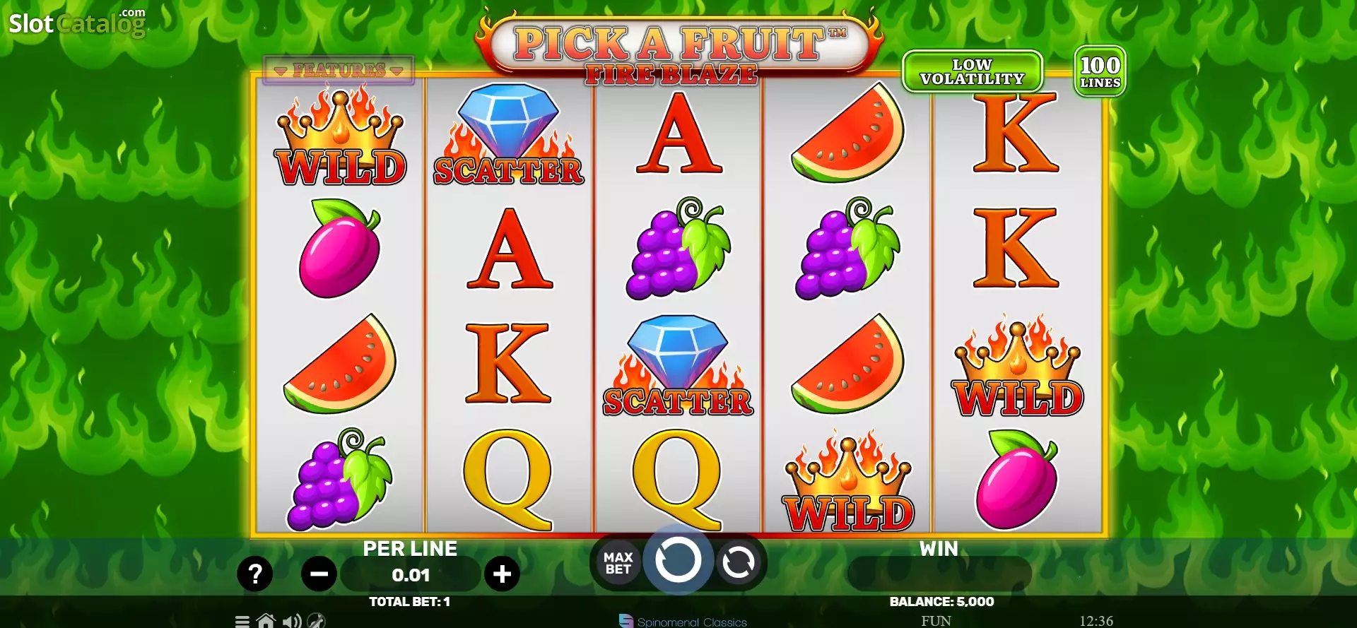Open the SlotCatalog.com logo link
1357x628 pixels.
coord(77,23)
